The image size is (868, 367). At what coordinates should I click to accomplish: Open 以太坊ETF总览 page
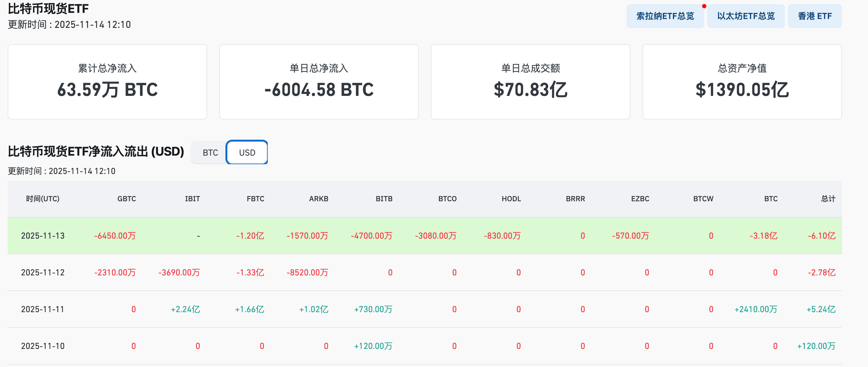pyautogui.click(x=746, y=16)
